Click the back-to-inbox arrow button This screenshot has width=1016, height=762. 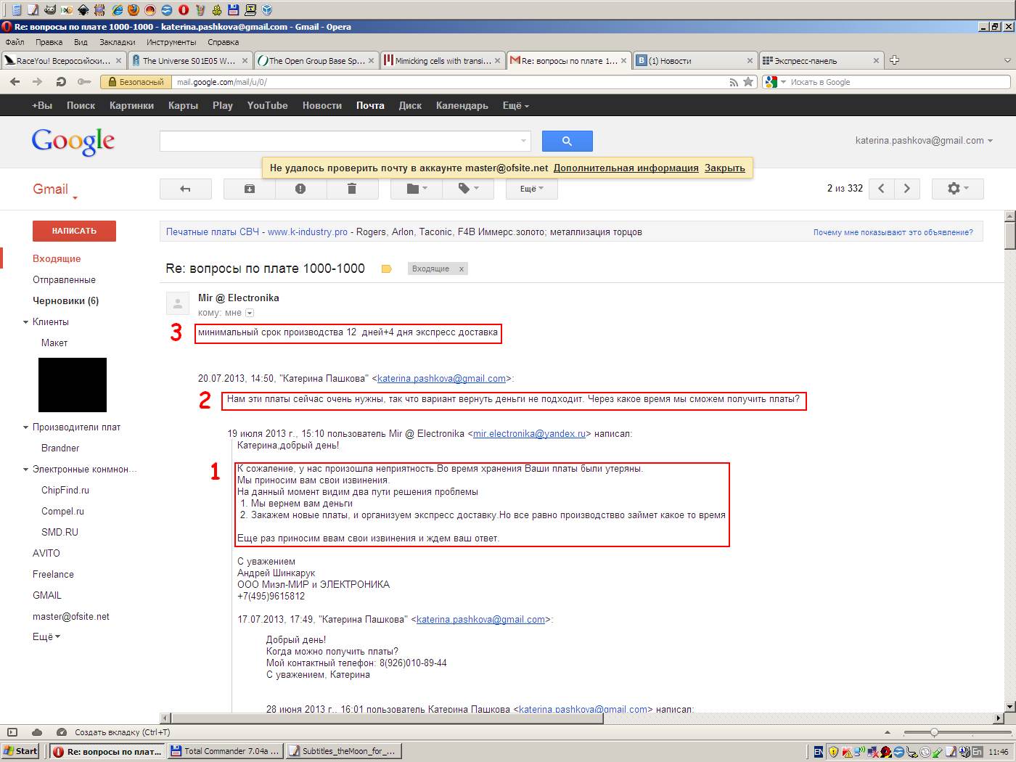click(185, 189)
